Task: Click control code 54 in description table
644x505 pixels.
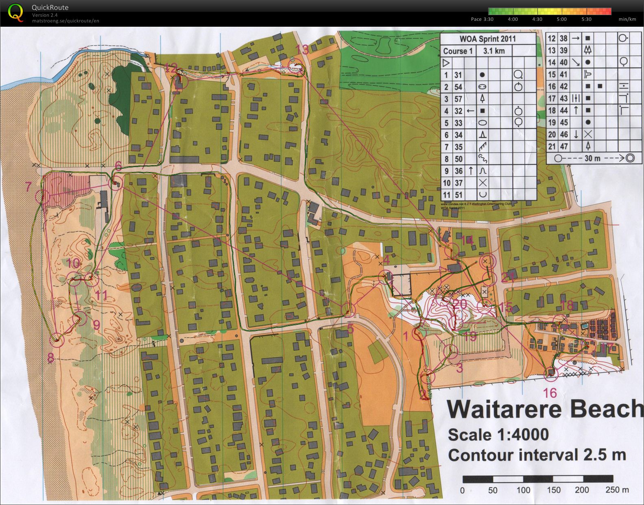Action: (458, 87)
